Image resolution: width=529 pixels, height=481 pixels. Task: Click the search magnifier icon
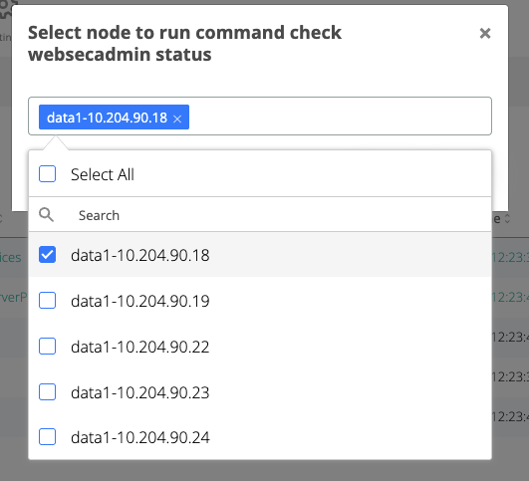[x=46, y=215]
